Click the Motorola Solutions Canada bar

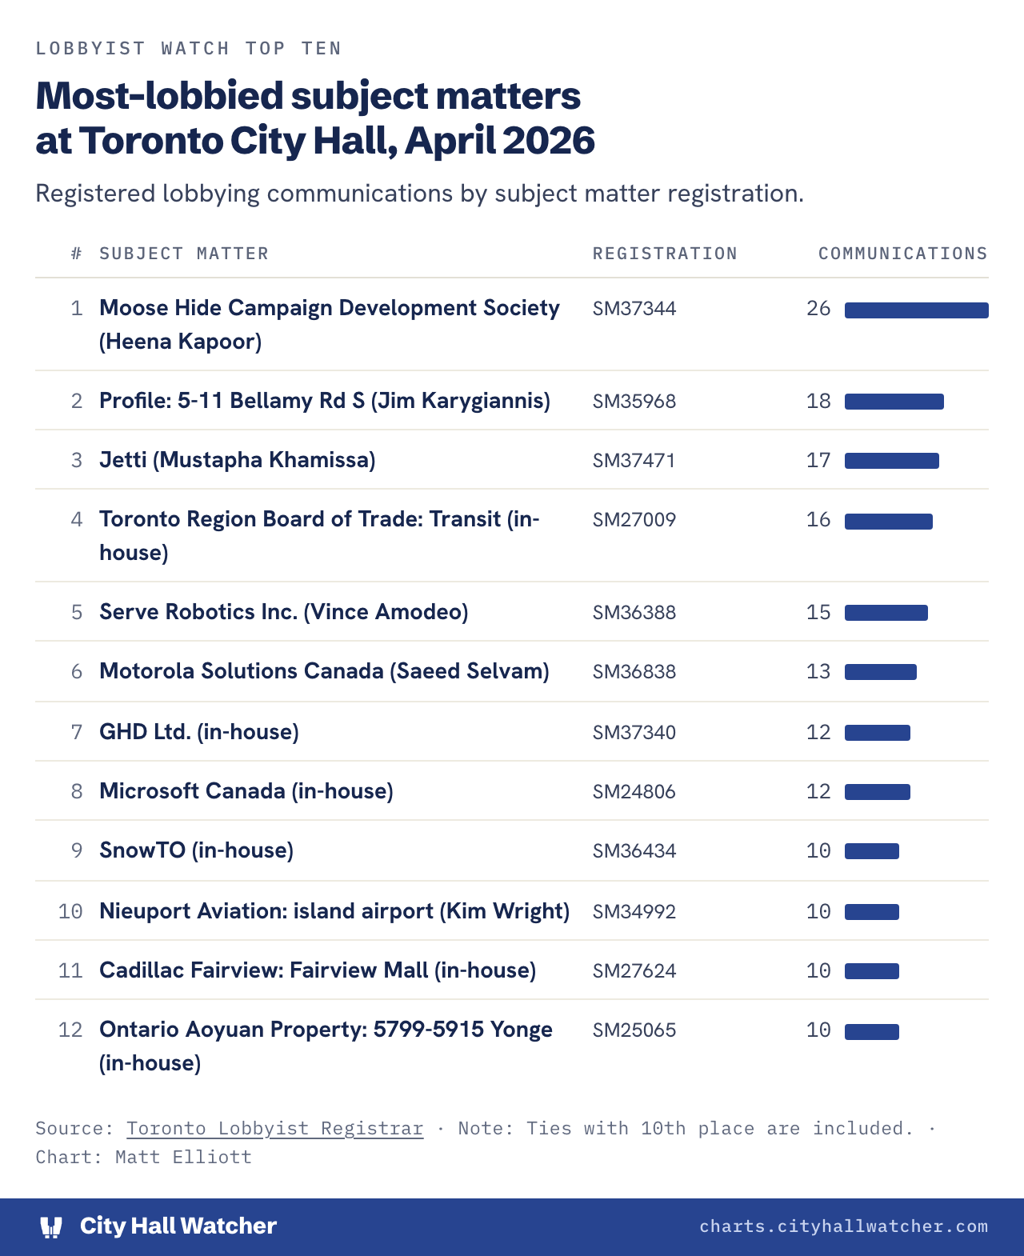(x=881, y=672)
